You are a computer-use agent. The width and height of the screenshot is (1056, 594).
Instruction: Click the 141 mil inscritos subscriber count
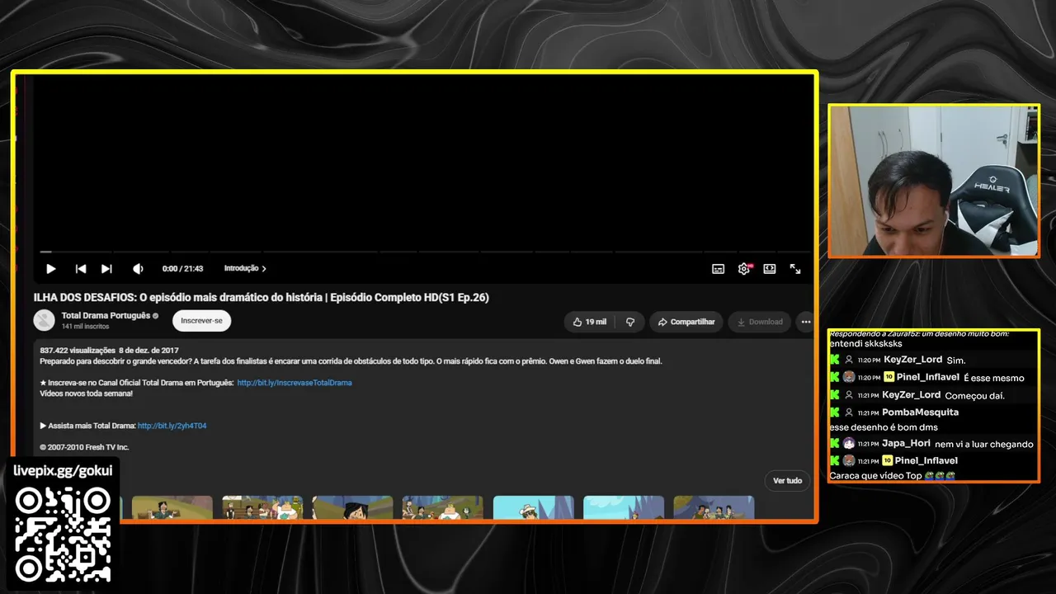click(x=85, y=327)
